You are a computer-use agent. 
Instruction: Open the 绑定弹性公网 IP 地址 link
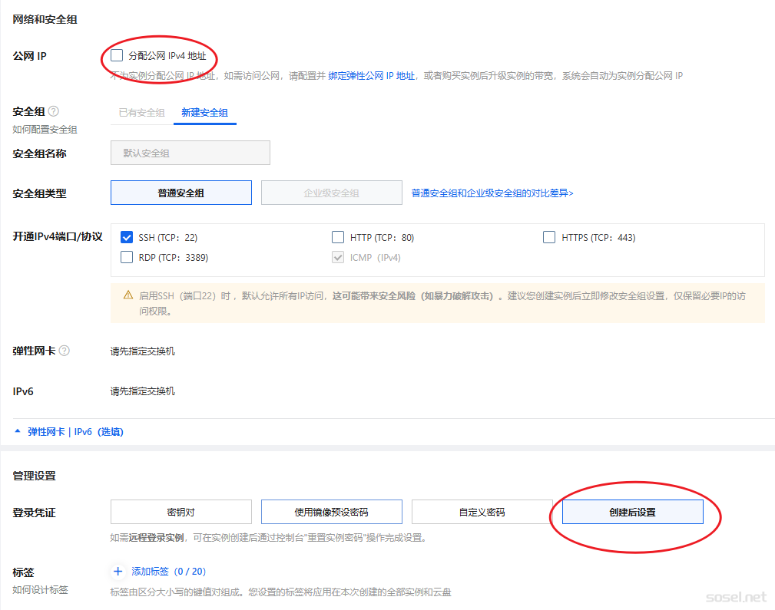pyautogui.click(x=372, y=76)
